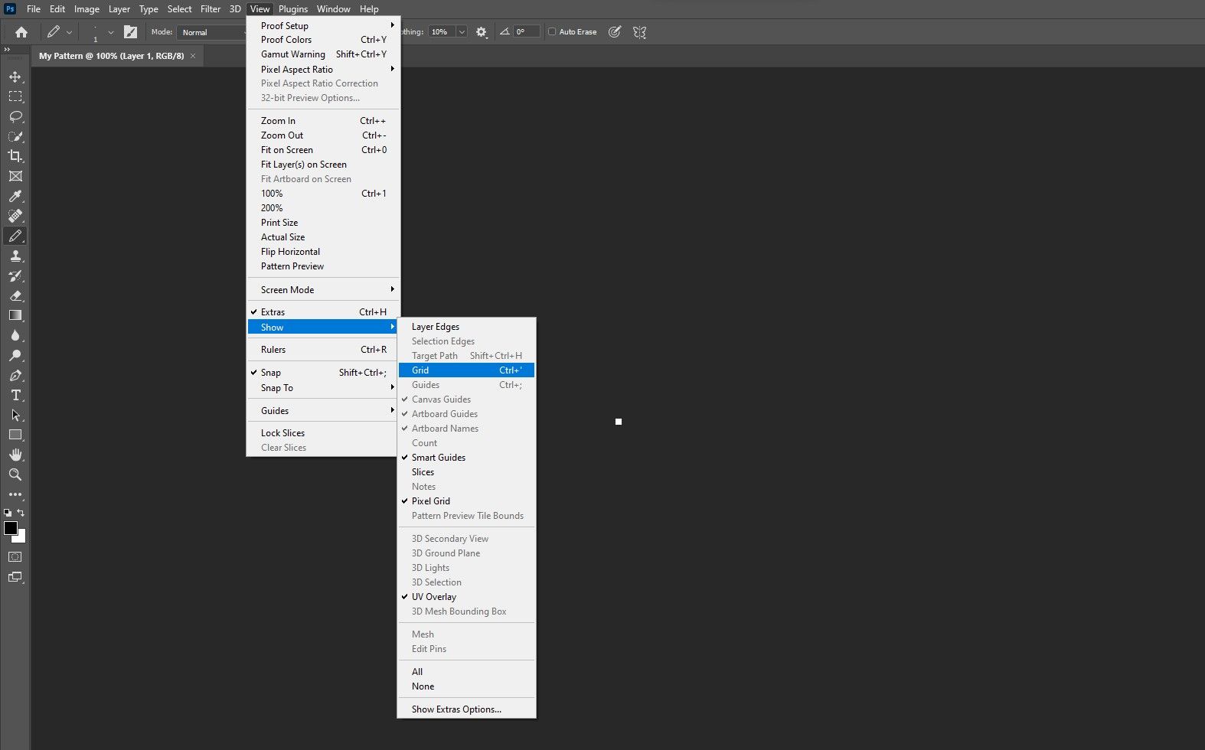Screen dimensions: 1205x750
Task: Select the Move tool
Action: pyautogui.click(x=15, y=77)
